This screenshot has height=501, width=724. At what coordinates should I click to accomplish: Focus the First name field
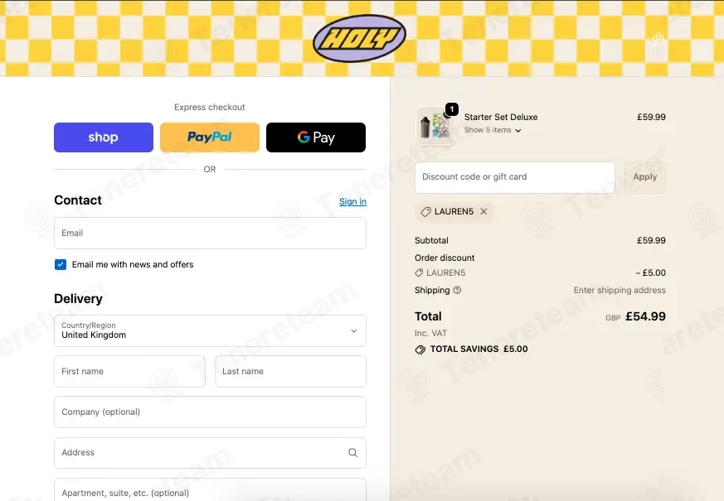[x=129, y=372]
